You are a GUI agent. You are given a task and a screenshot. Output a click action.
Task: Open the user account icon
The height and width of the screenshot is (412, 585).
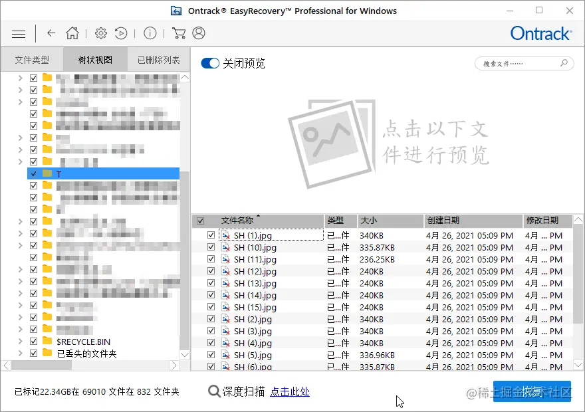[199, 33]
